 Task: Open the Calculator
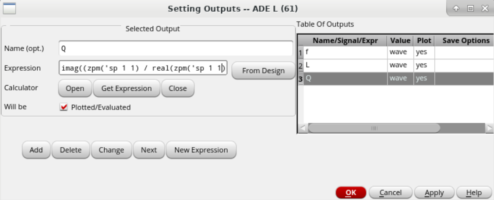tap(75, 88)
